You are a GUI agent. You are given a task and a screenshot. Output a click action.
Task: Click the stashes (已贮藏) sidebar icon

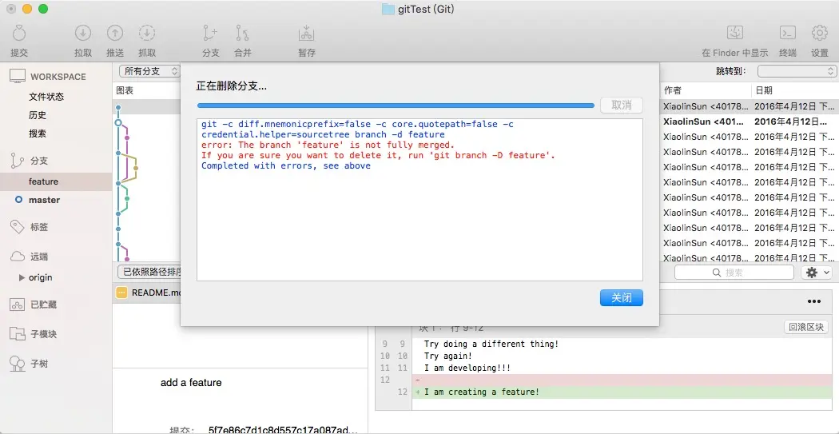pyautogui.click(x=18, y=305)
